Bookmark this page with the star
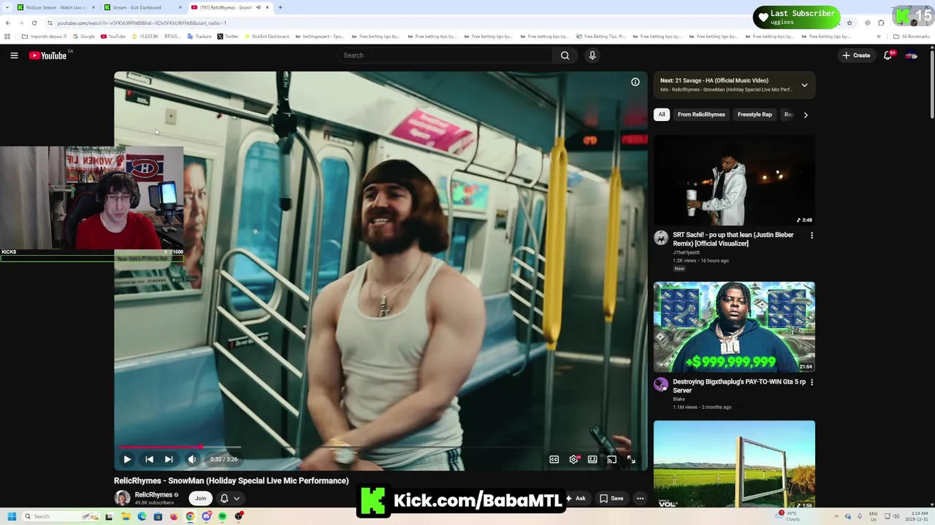This screenshot has width=935, height=525. (x=849, y=23)
